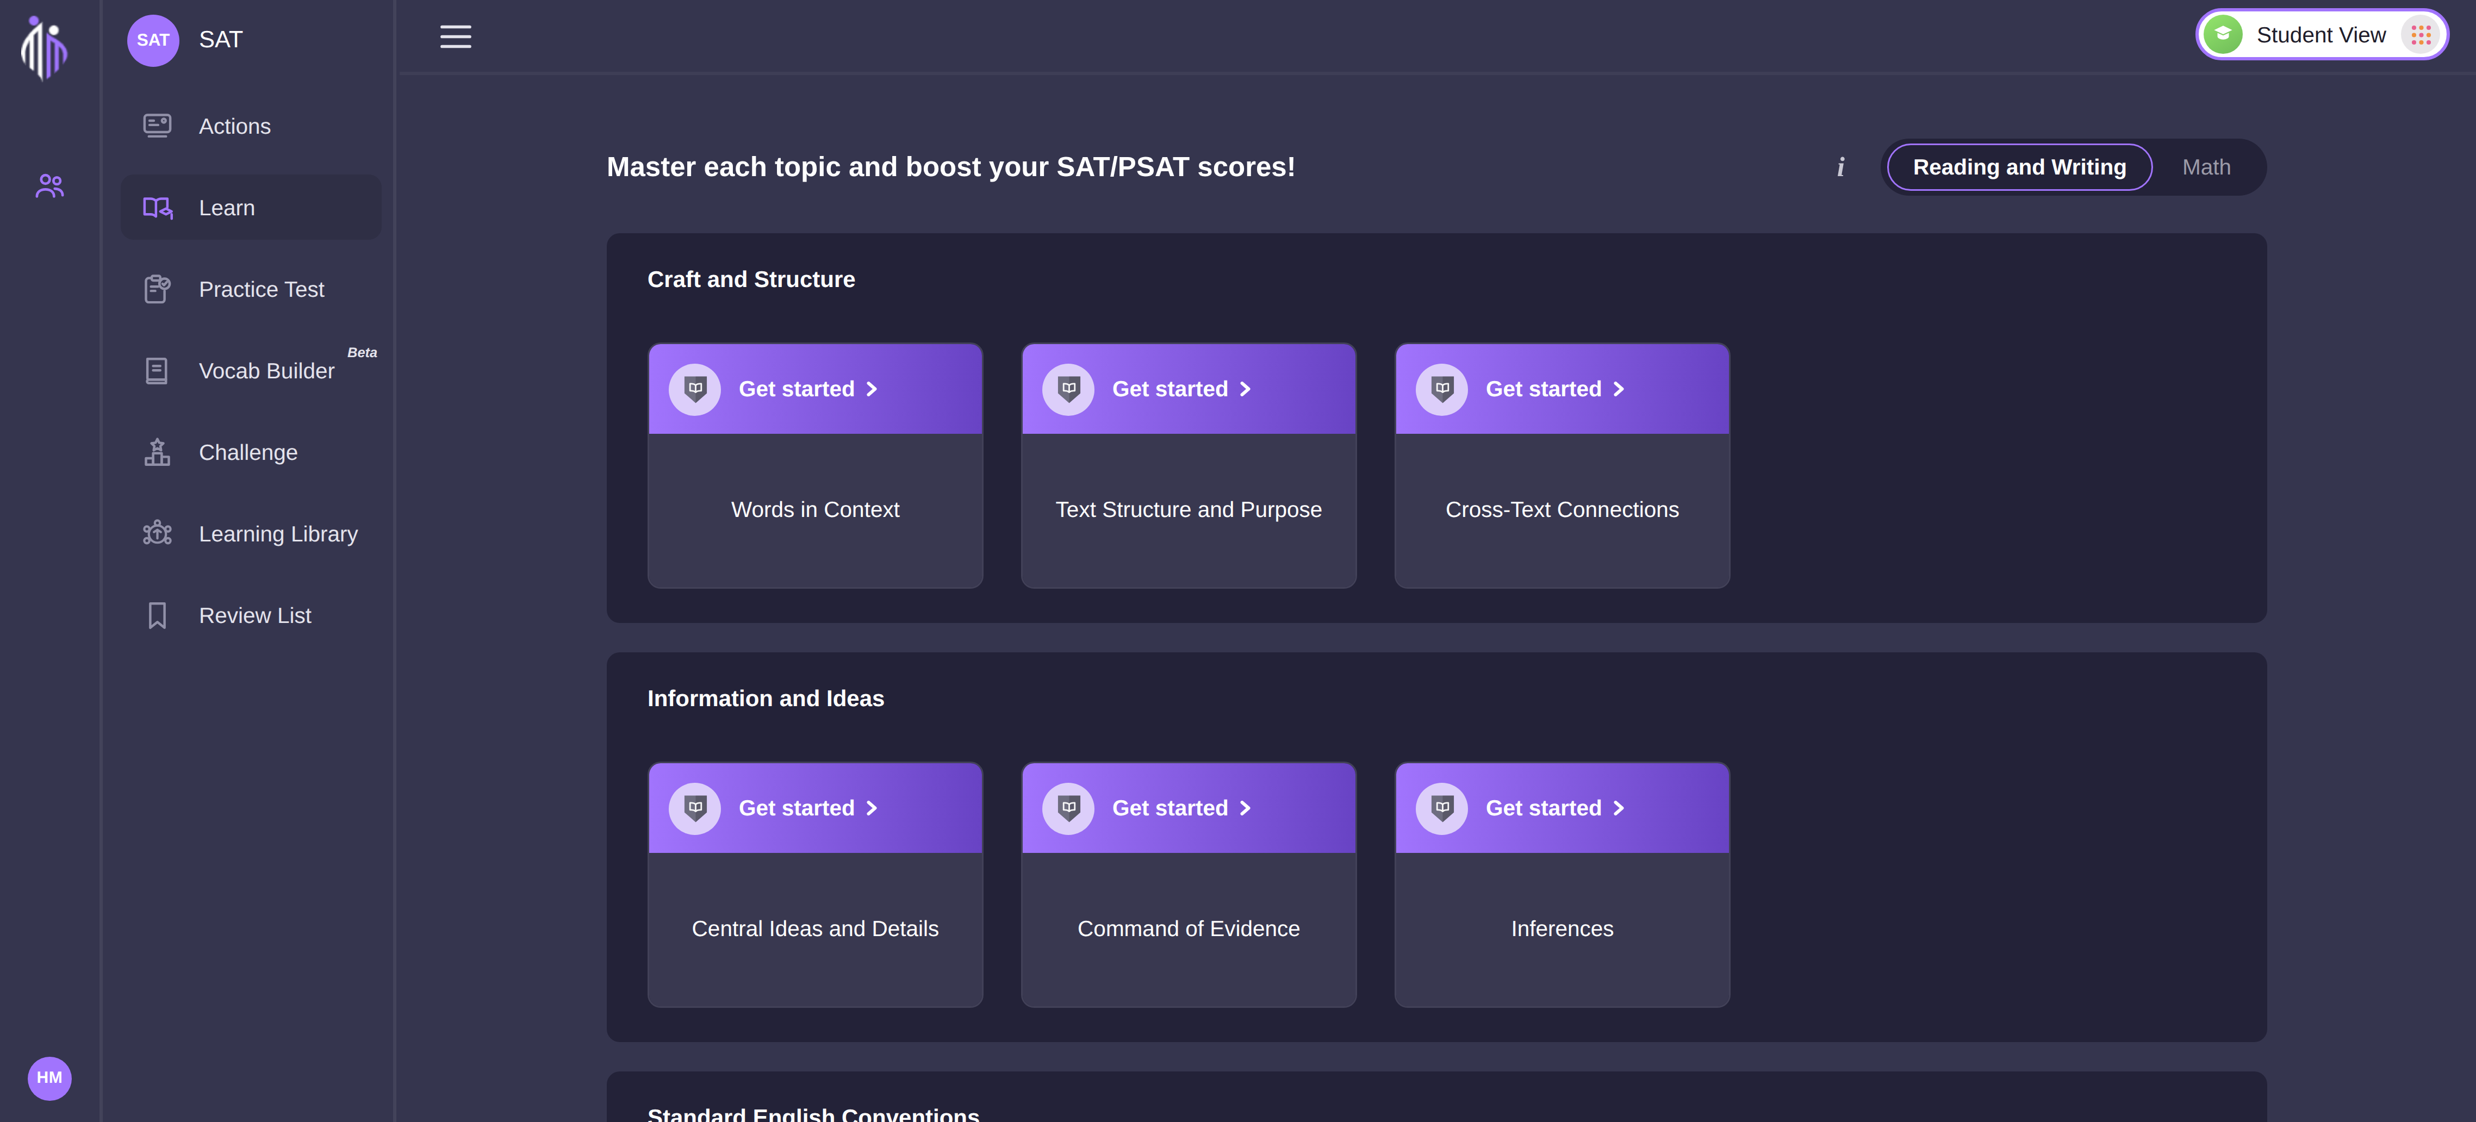Click chevron on Words in Context Get started
This screenshot has width=2476, height=1122.
pos(872,389)
